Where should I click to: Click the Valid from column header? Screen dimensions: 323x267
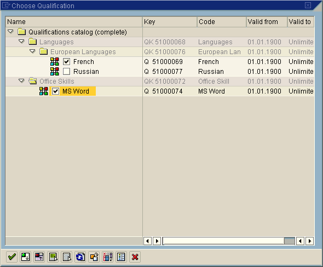point(267,22)
